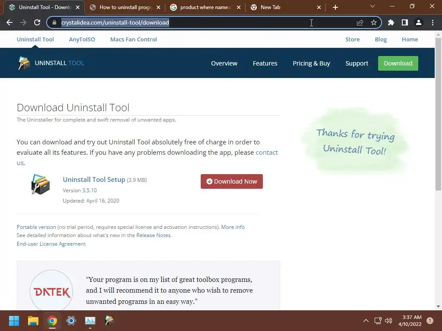442x331 pixels.
Task: Close the 'How to uninstall' tab
Action: pos(158,7)
